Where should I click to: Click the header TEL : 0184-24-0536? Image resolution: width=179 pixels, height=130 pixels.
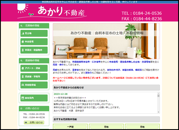pos(142,13)
